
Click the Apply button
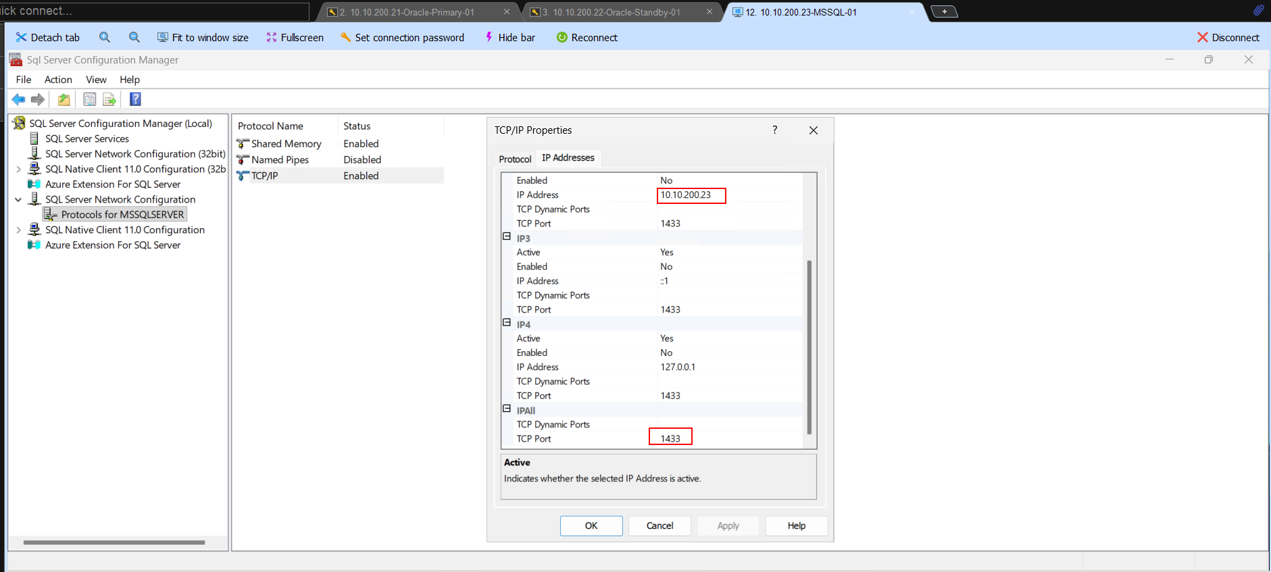728,526
